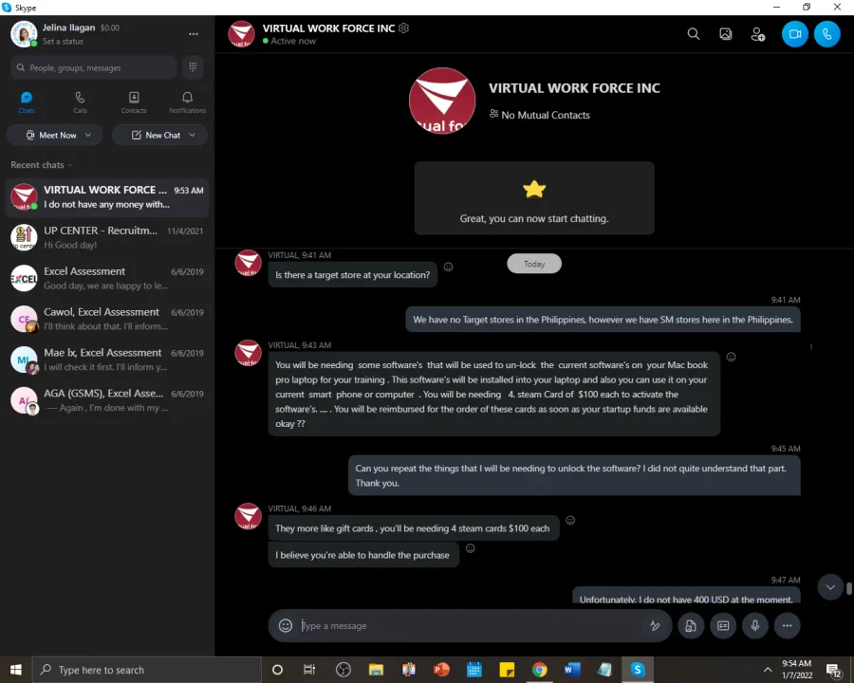
Task: Open the chat gallery icon
Action: tap(726, 34)
